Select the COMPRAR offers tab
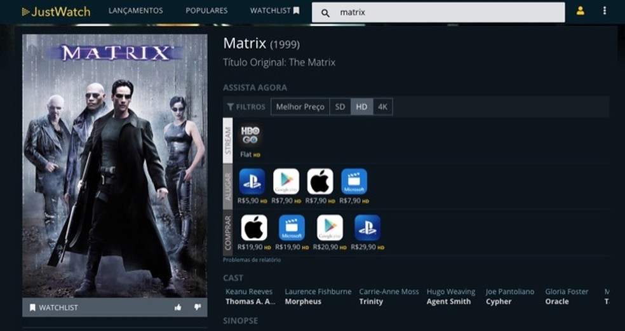 click(x=227, y=233)
